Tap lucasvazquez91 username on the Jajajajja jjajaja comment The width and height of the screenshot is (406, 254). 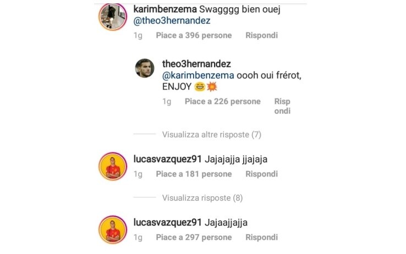[168, 159]
